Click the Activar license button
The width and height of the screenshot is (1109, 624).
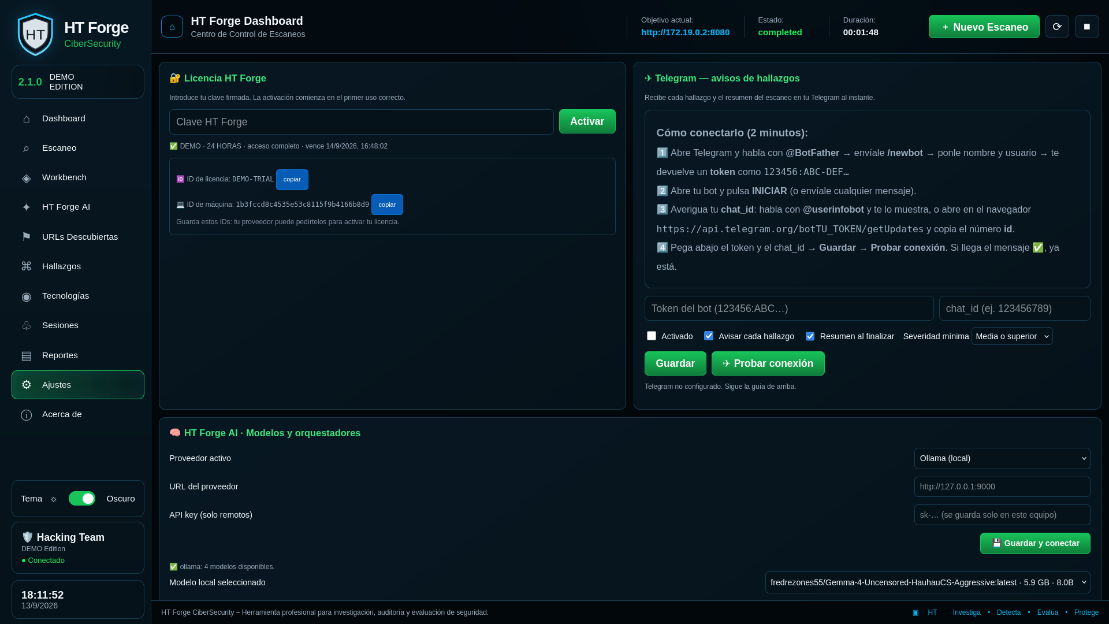click(x=587, y=121)
